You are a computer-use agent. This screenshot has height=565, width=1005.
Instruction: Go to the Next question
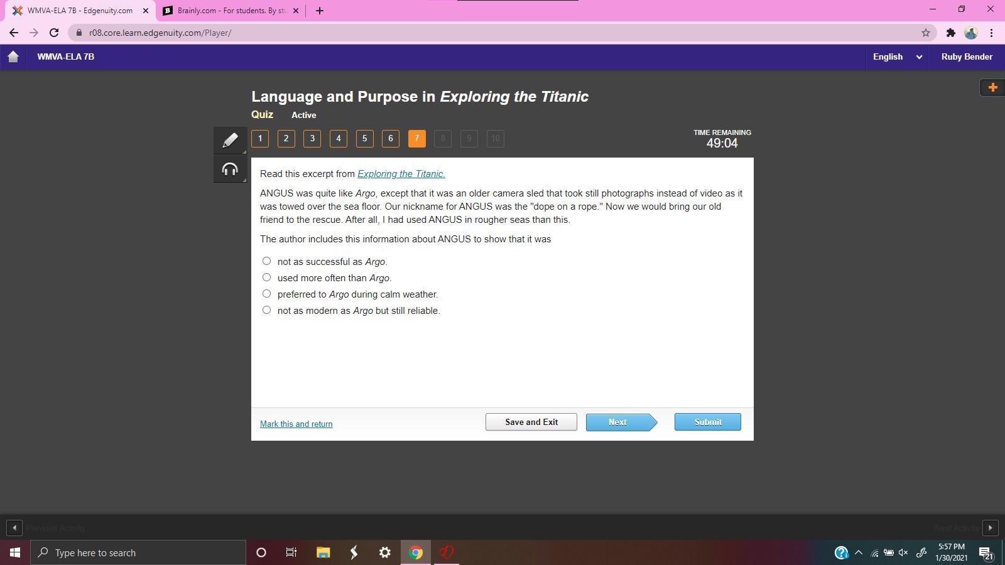click(621, 422)
